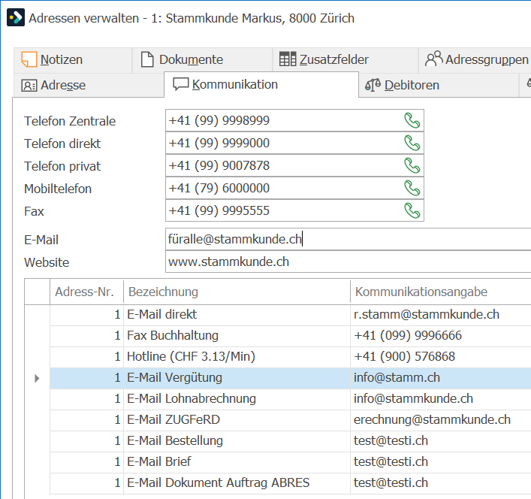Select the 'Hotline (CHF 3.13/Min)' row
The image size is (531, 499).
290,357
